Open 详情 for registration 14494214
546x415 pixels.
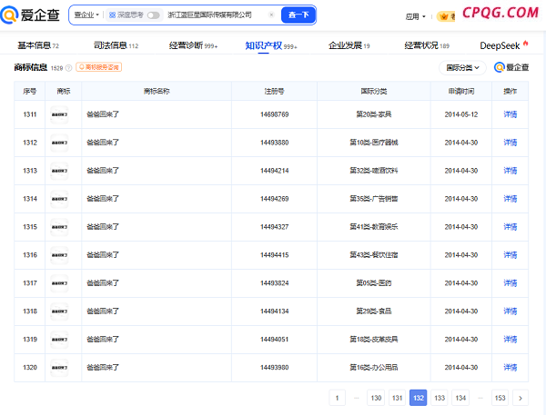(x=511, y=171)
